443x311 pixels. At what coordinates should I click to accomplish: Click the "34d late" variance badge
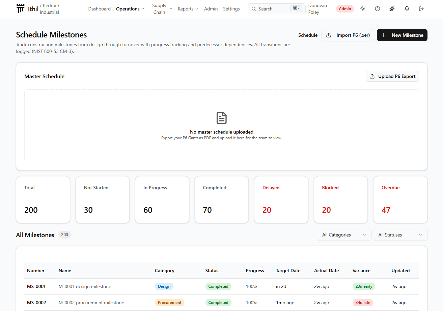coord(363,303)
